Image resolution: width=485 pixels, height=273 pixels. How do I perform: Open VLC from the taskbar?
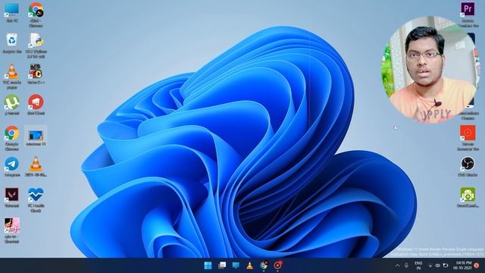[x=249, y=265]
